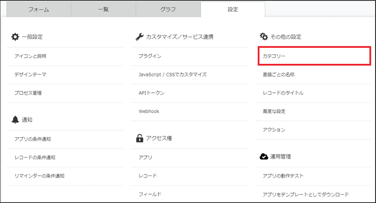
Task: Click the bell icon next to 通知
Action: pyautogui.click(x=15, y=120)
